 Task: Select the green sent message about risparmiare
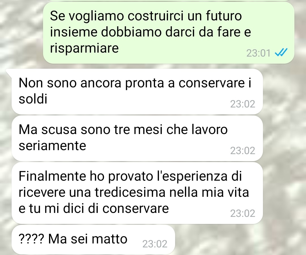[169, 33]
